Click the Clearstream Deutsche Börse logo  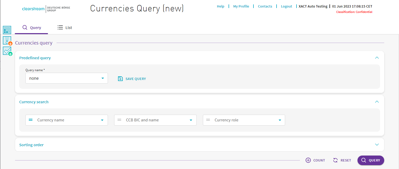[46, 9]
